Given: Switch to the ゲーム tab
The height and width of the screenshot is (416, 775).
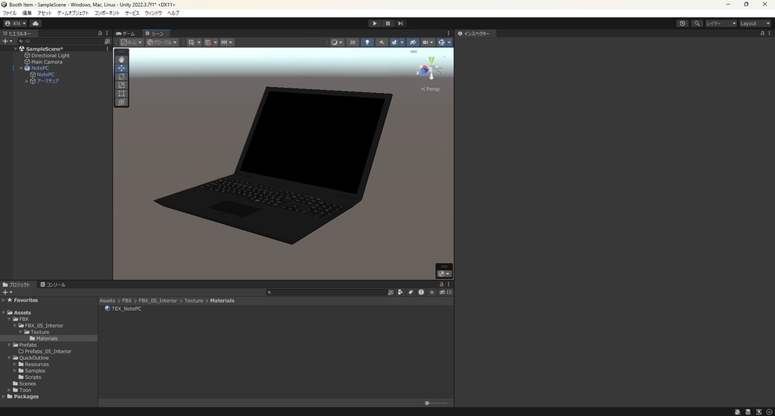Looking at the screenshot, I should (126, 33).
